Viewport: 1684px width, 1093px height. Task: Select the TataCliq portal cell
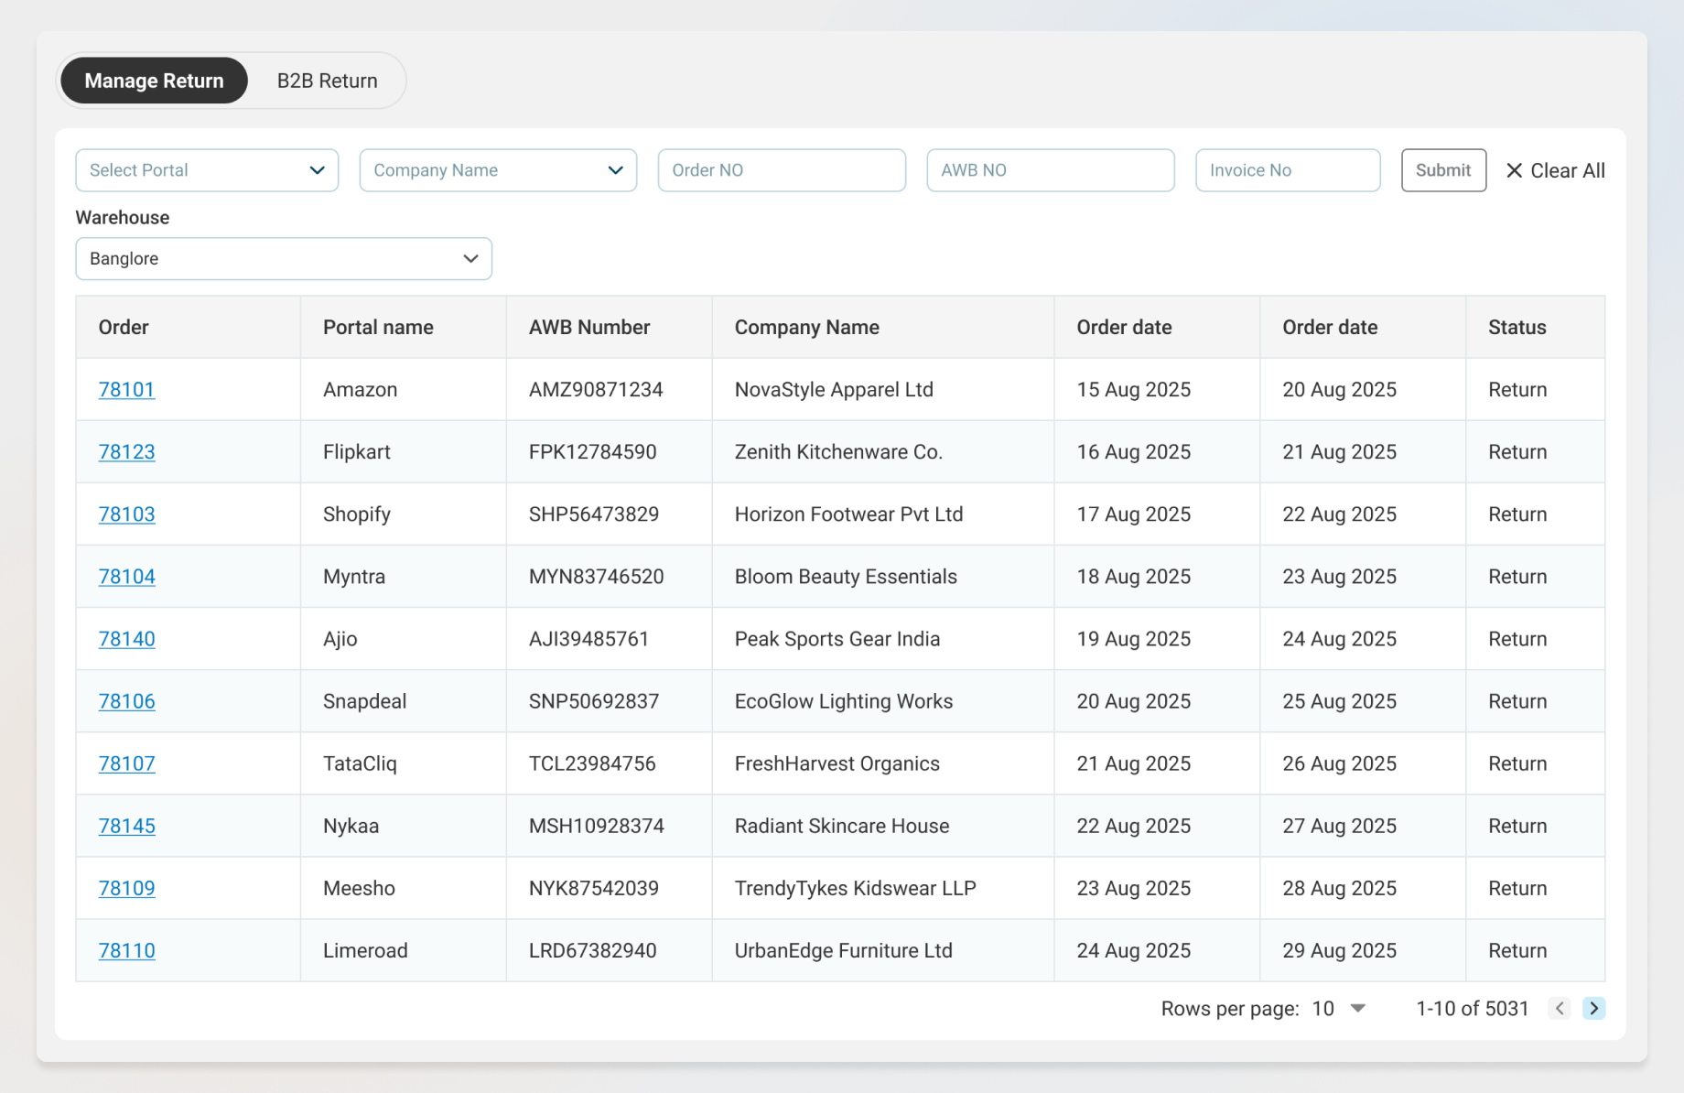[404, 763]
